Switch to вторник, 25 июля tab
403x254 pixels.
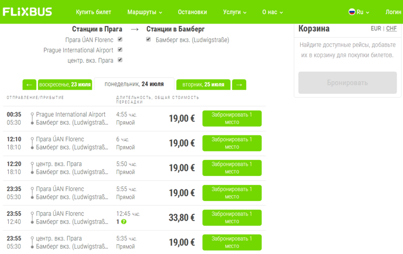point(203,85)
